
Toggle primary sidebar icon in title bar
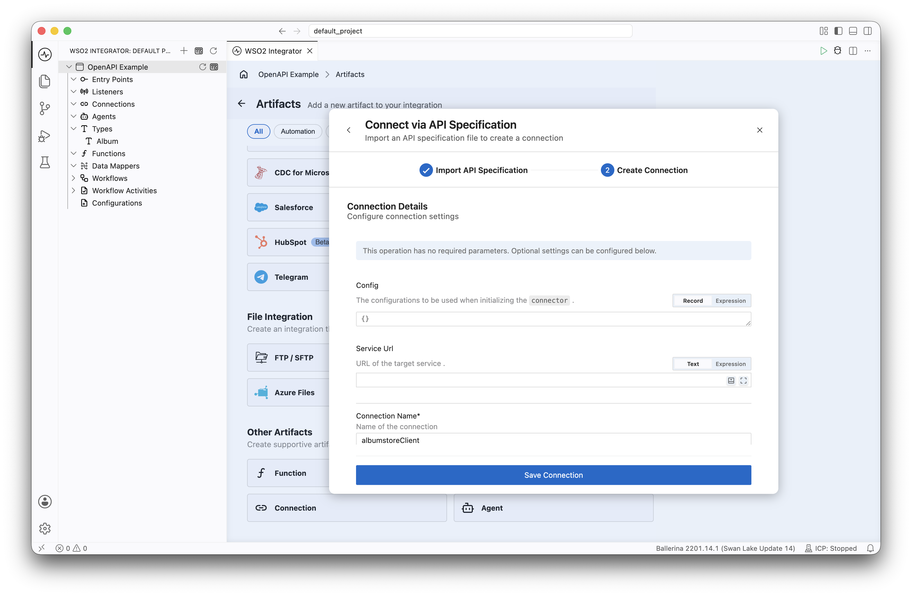(838, 31)
